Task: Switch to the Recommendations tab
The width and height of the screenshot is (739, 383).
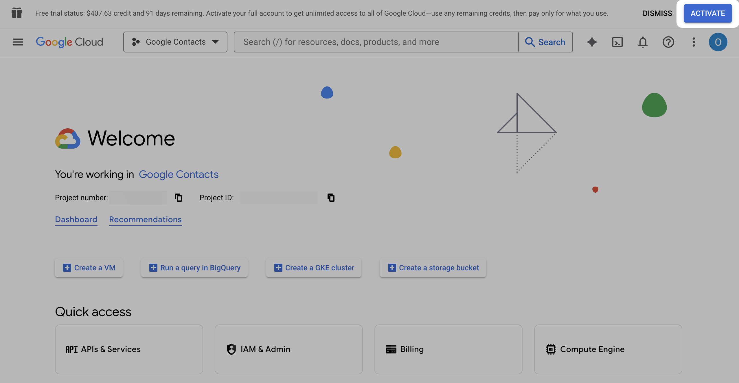Action: (x=145, y=219)
